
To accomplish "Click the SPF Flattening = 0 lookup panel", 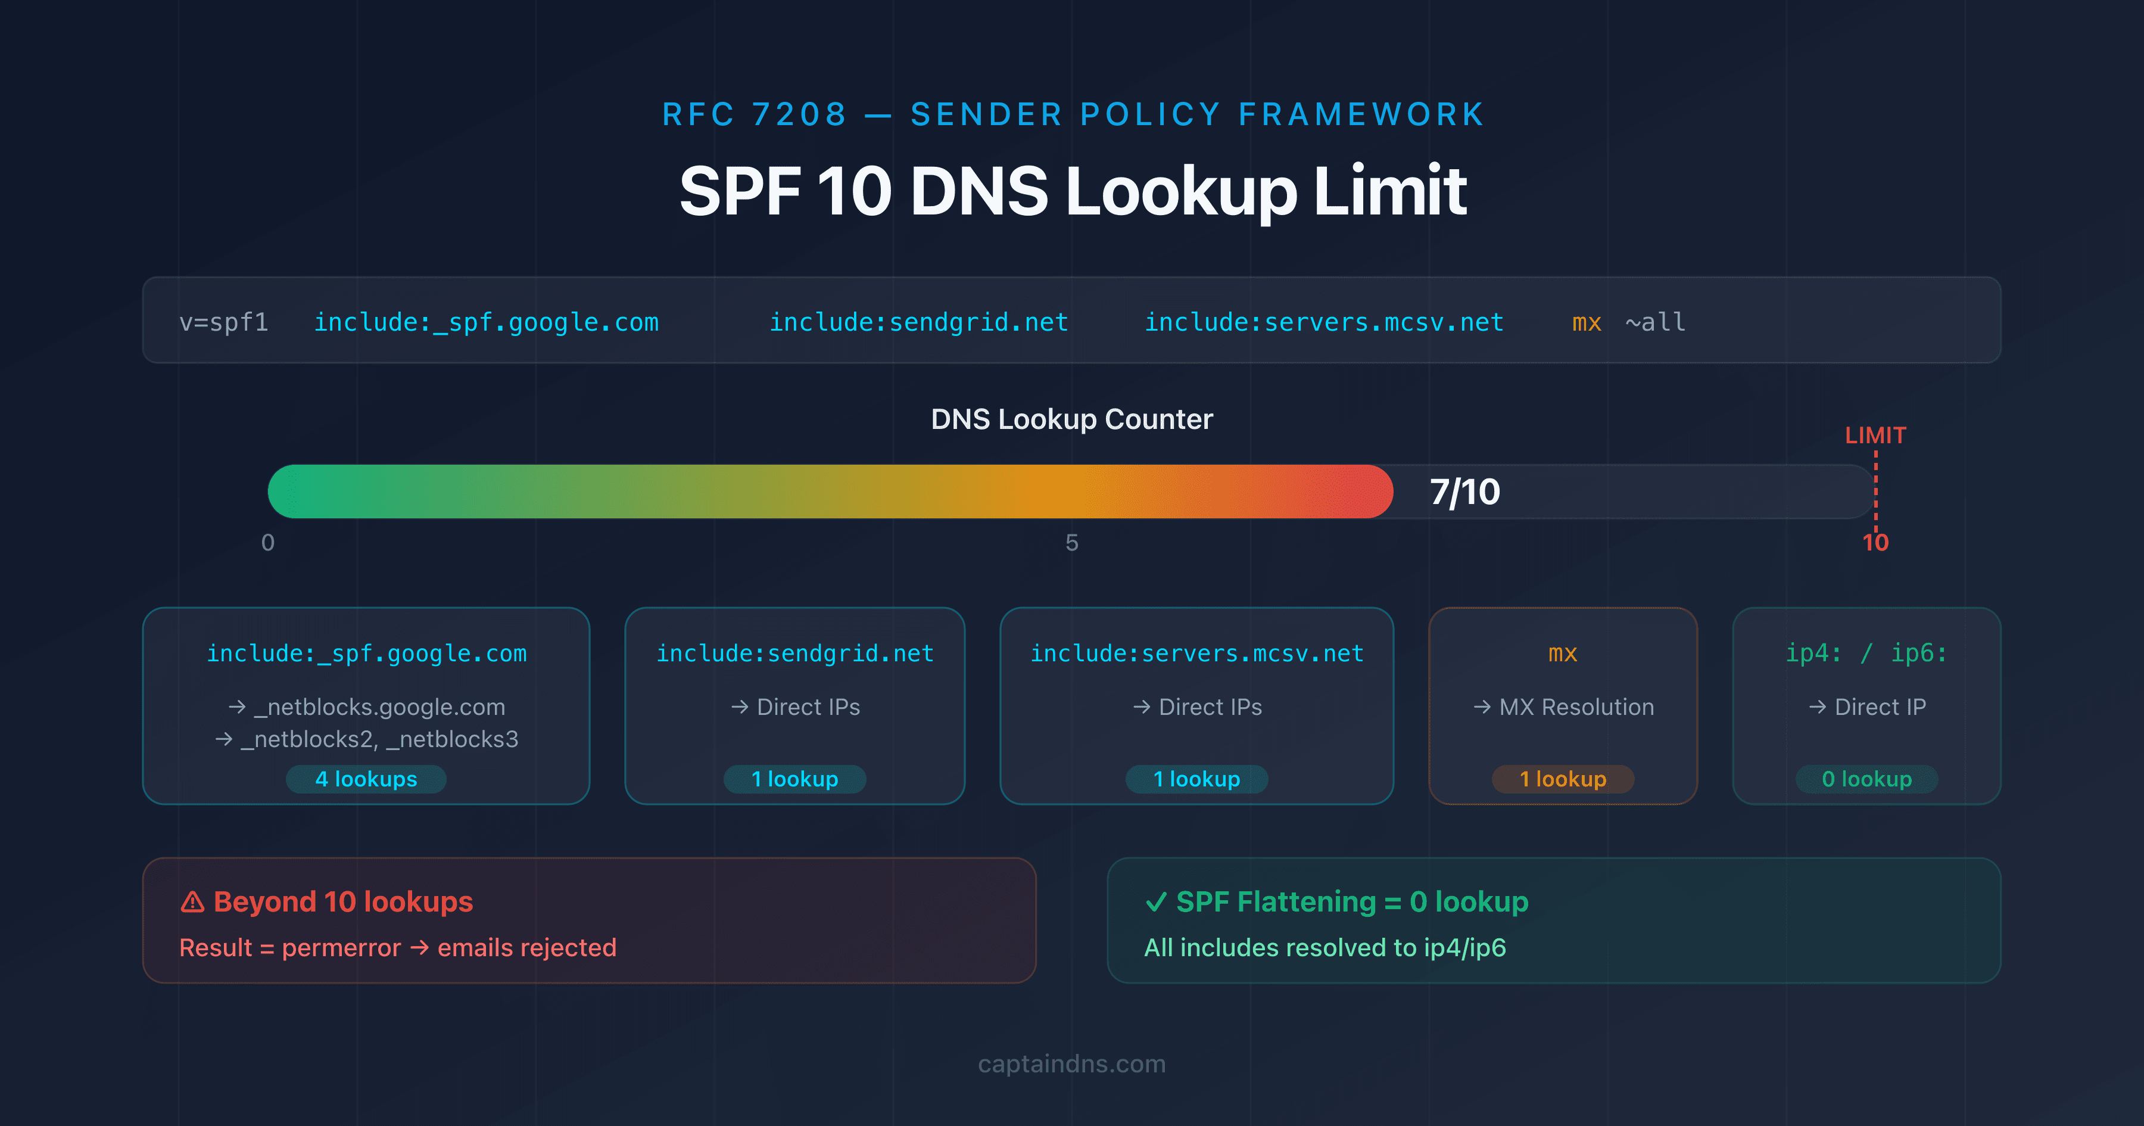I will [x=1553, y=919].
